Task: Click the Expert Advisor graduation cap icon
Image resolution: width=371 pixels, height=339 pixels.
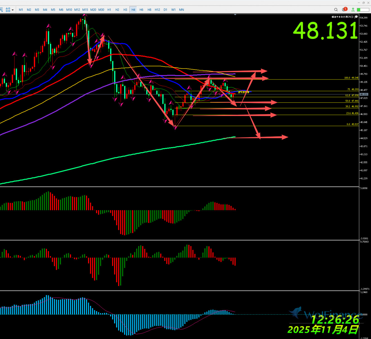Action: [x=356, y=17]
